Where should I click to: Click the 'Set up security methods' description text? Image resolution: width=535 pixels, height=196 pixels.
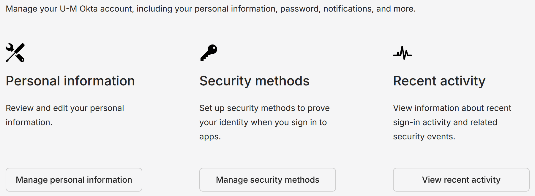point(264,122)
